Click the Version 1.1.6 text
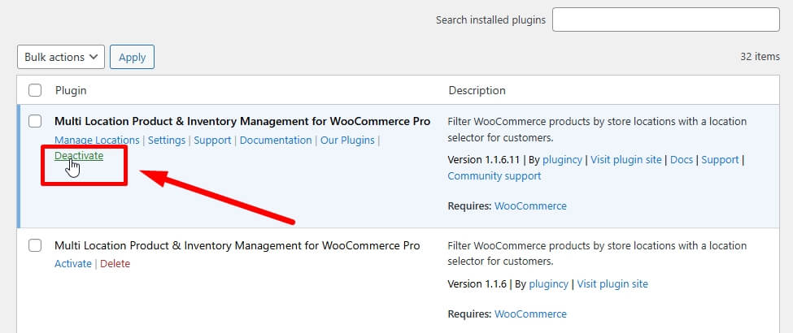 477,284
